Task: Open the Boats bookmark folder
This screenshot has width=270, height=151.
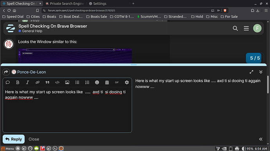Action: point(49,17)
